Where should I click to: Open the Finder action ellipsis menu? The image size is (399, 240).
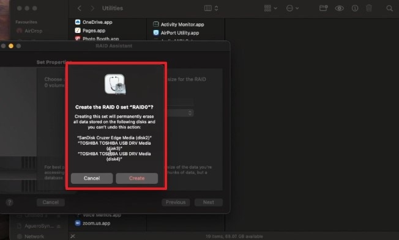tap(293, 9)
